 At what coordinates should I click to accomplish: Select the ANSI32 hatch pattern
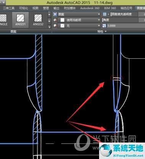[x=38, y=20]
